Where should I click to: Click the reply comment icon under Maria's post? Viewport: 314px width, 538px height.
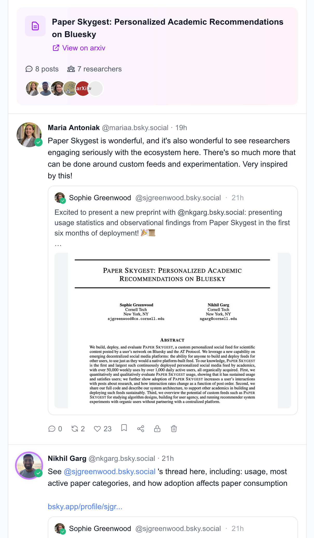(52, 429)
